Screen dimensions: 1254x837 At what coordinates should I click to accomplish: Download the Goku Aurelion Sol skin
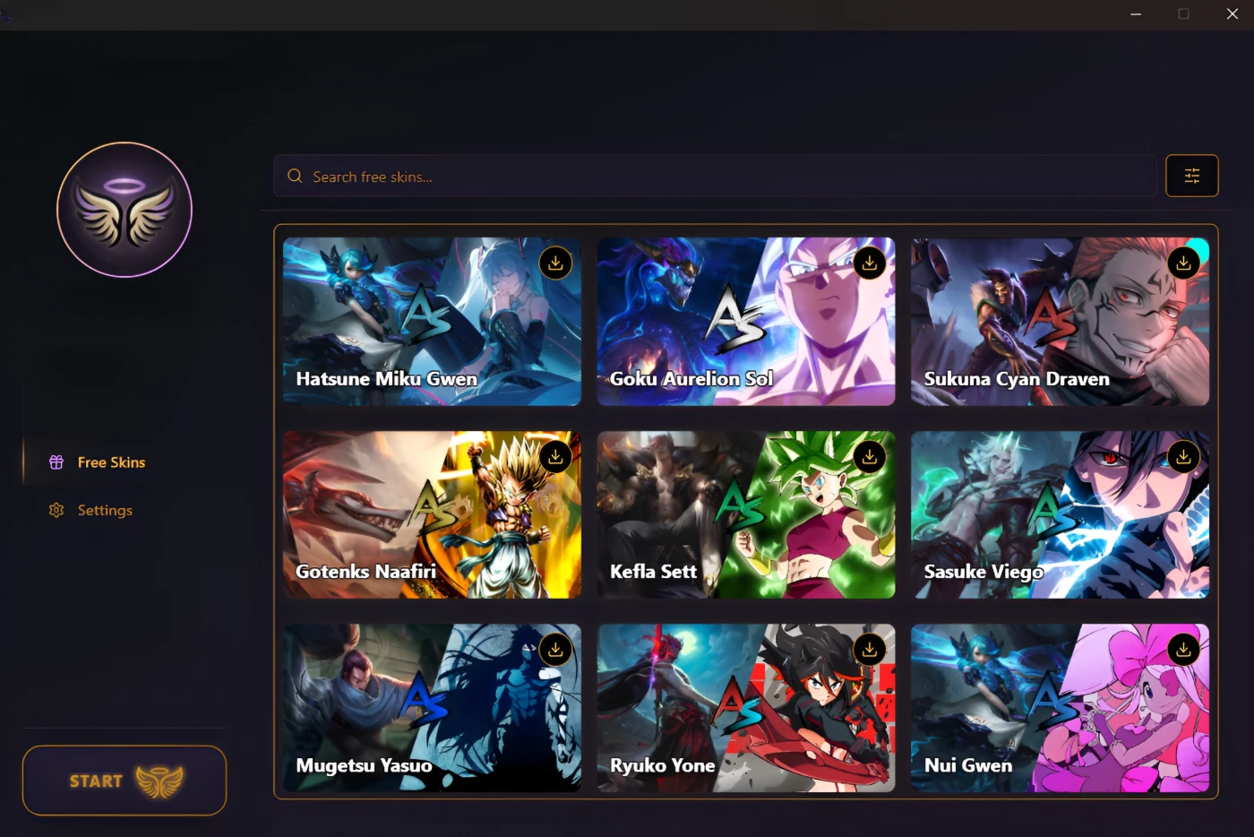[x=869, y=263]
